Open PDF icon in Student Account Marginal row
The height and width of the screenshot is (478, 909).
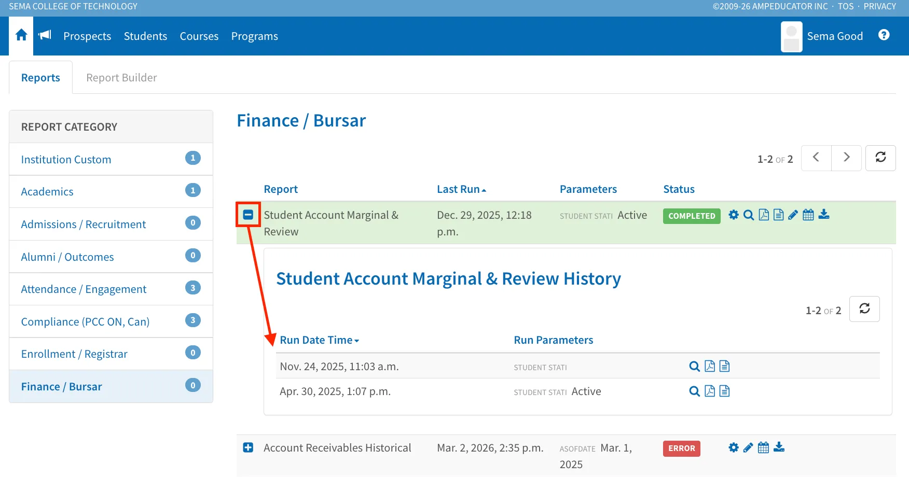[764, 215]
